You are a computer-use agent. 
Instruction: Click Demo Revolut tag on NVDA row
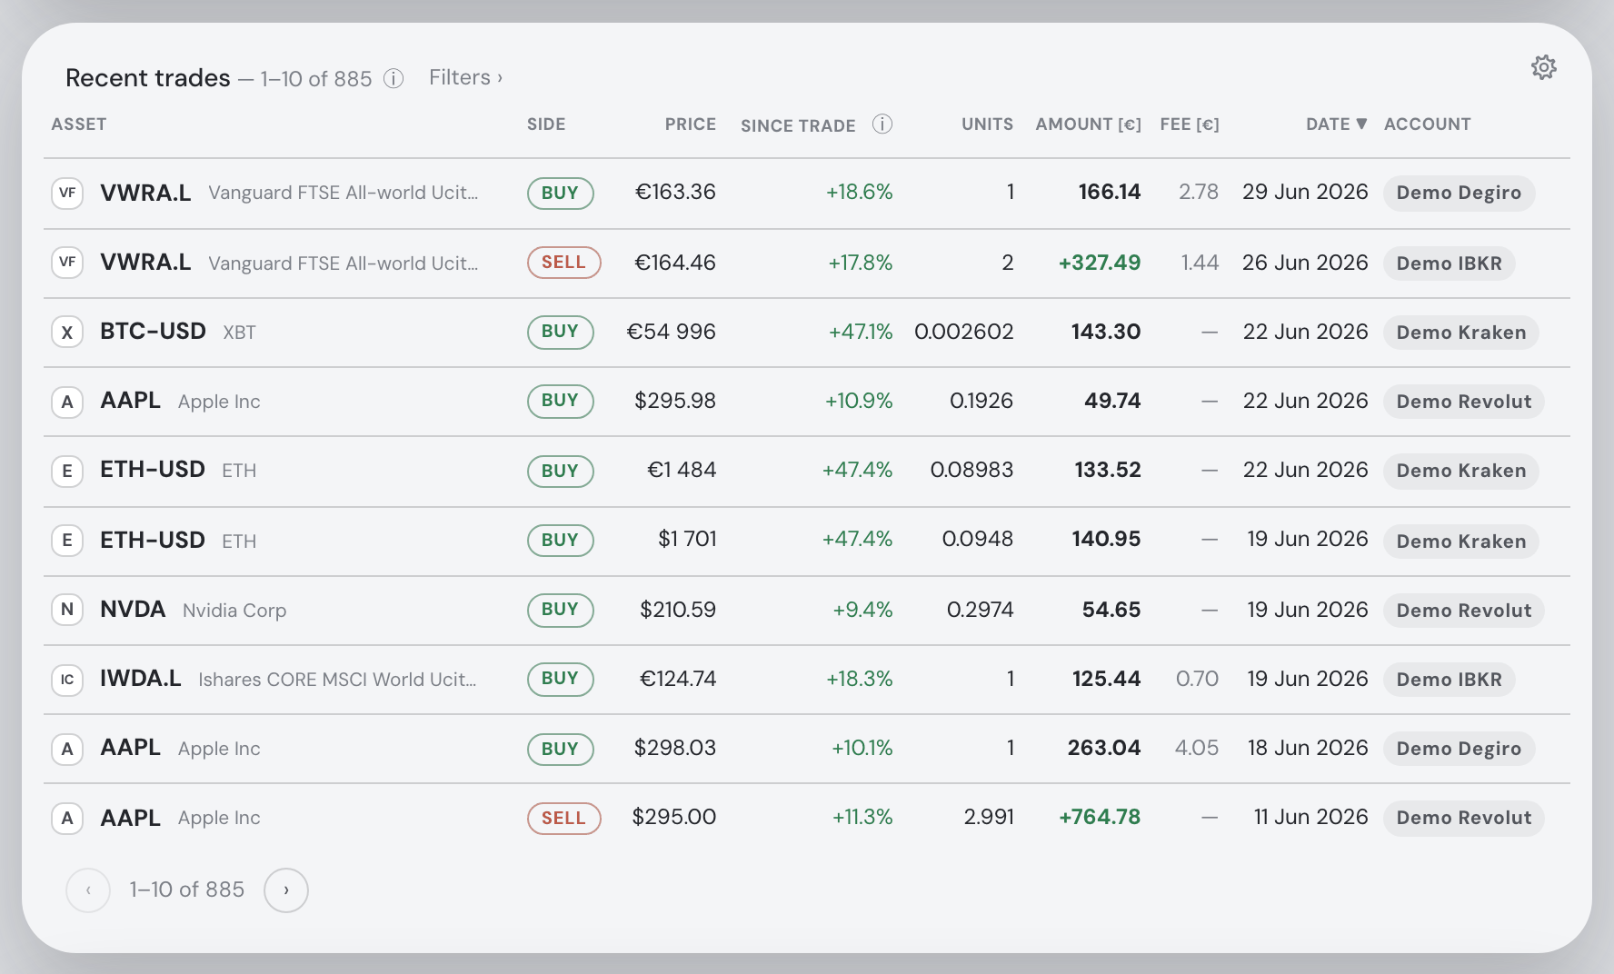[1463, 611]
